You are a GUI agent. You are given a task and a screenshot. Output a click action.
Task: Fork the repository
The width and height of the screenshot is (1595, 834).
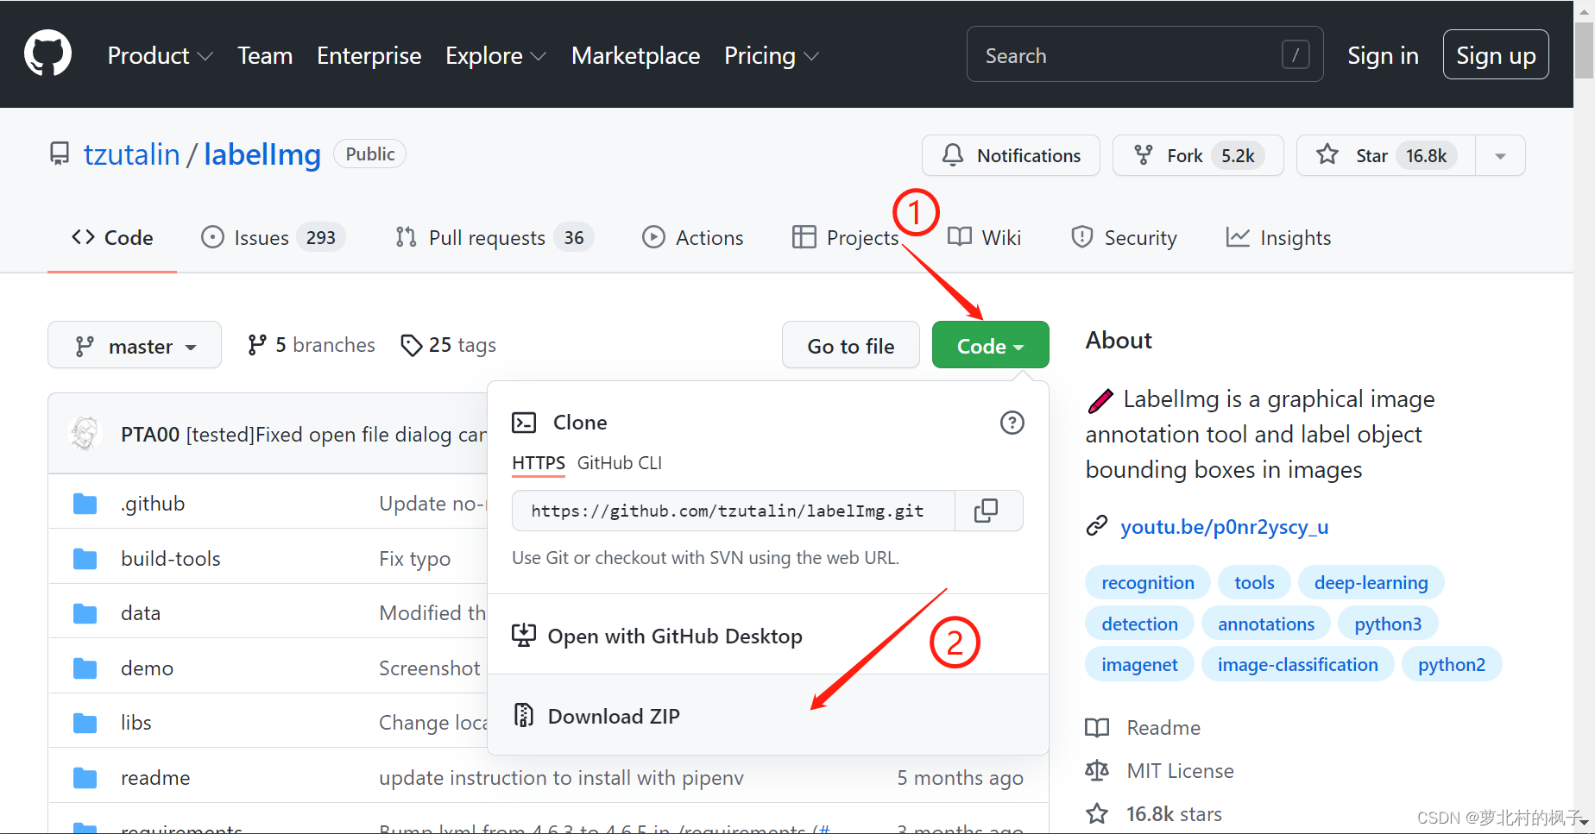coord(1198,155)
